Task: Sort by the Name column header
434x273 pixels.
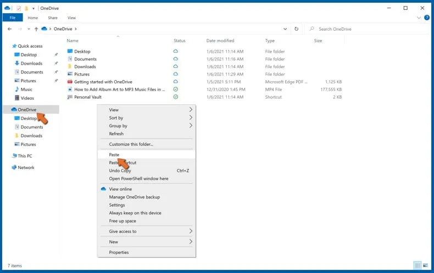Action: (x=73, y=41)
